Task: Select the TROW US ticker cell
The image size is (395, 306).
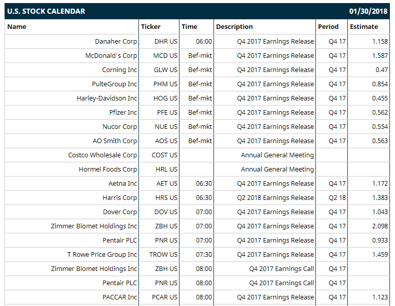Action: (x=163, y=255)
